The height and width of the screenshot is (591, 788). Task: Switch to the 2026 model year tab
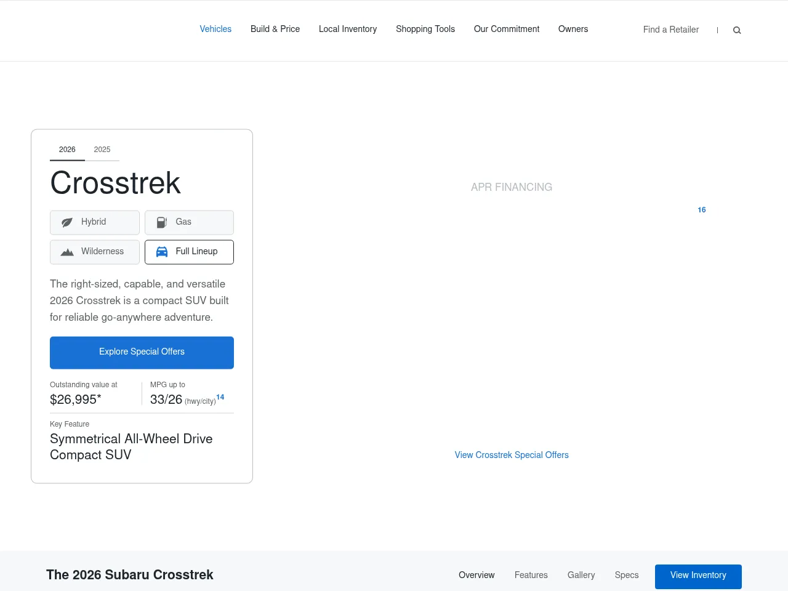click(67, 150)
